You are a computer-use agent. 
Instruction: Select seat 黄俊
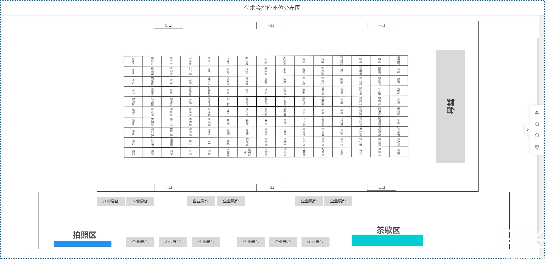pyautogui.click(x=380, y=61)
